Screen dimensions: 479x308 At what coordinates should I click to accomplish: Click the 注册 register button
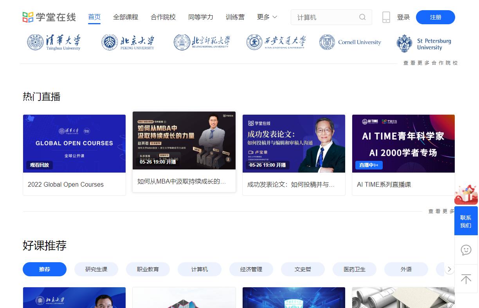(x=435, y=17)
